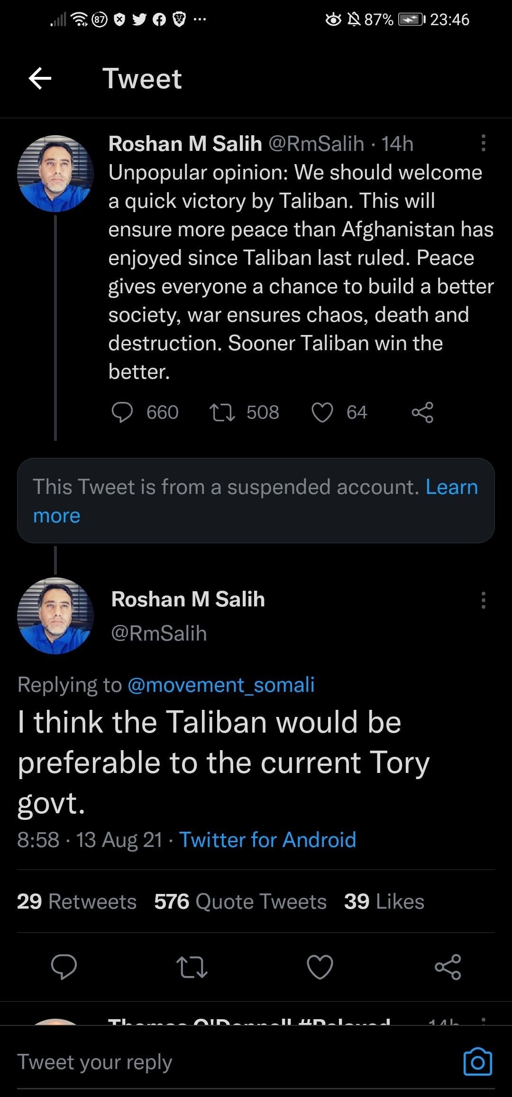View the 39 Likes list
Viewport: 512px width, 1097px height.
pyautogui.click(x=384, y=902)
